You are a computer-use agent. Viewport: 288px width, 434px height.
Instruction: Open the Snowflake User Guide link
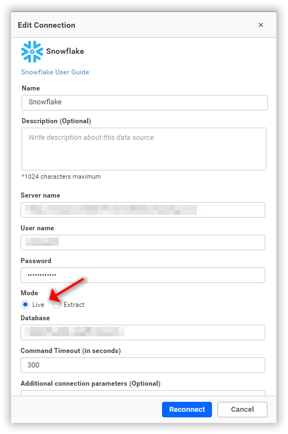[x=55, y=72]
